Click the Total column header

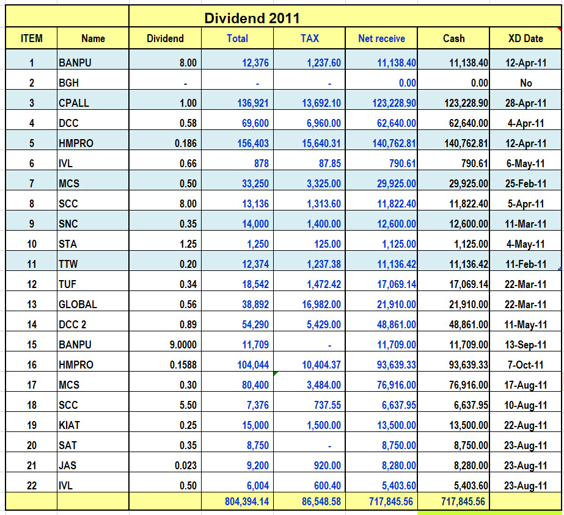click(x=238, y=38)
